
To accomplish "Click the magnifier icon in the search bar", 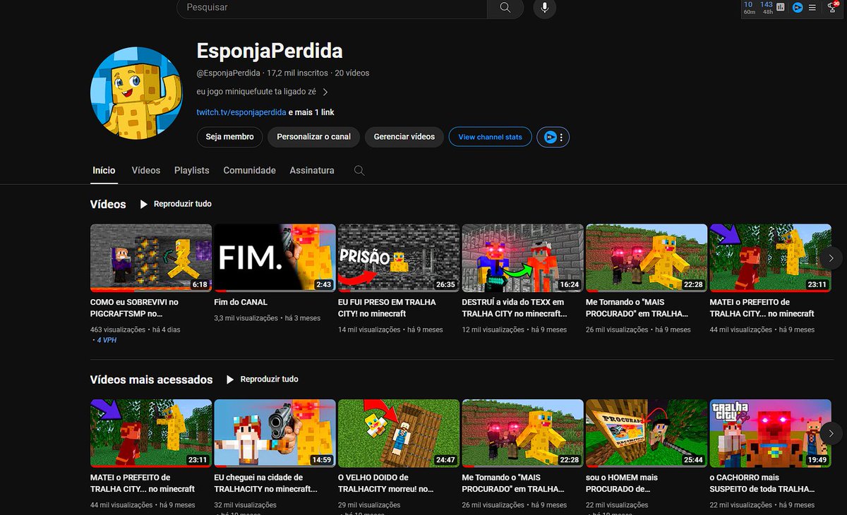I will [x=504, y=8].
